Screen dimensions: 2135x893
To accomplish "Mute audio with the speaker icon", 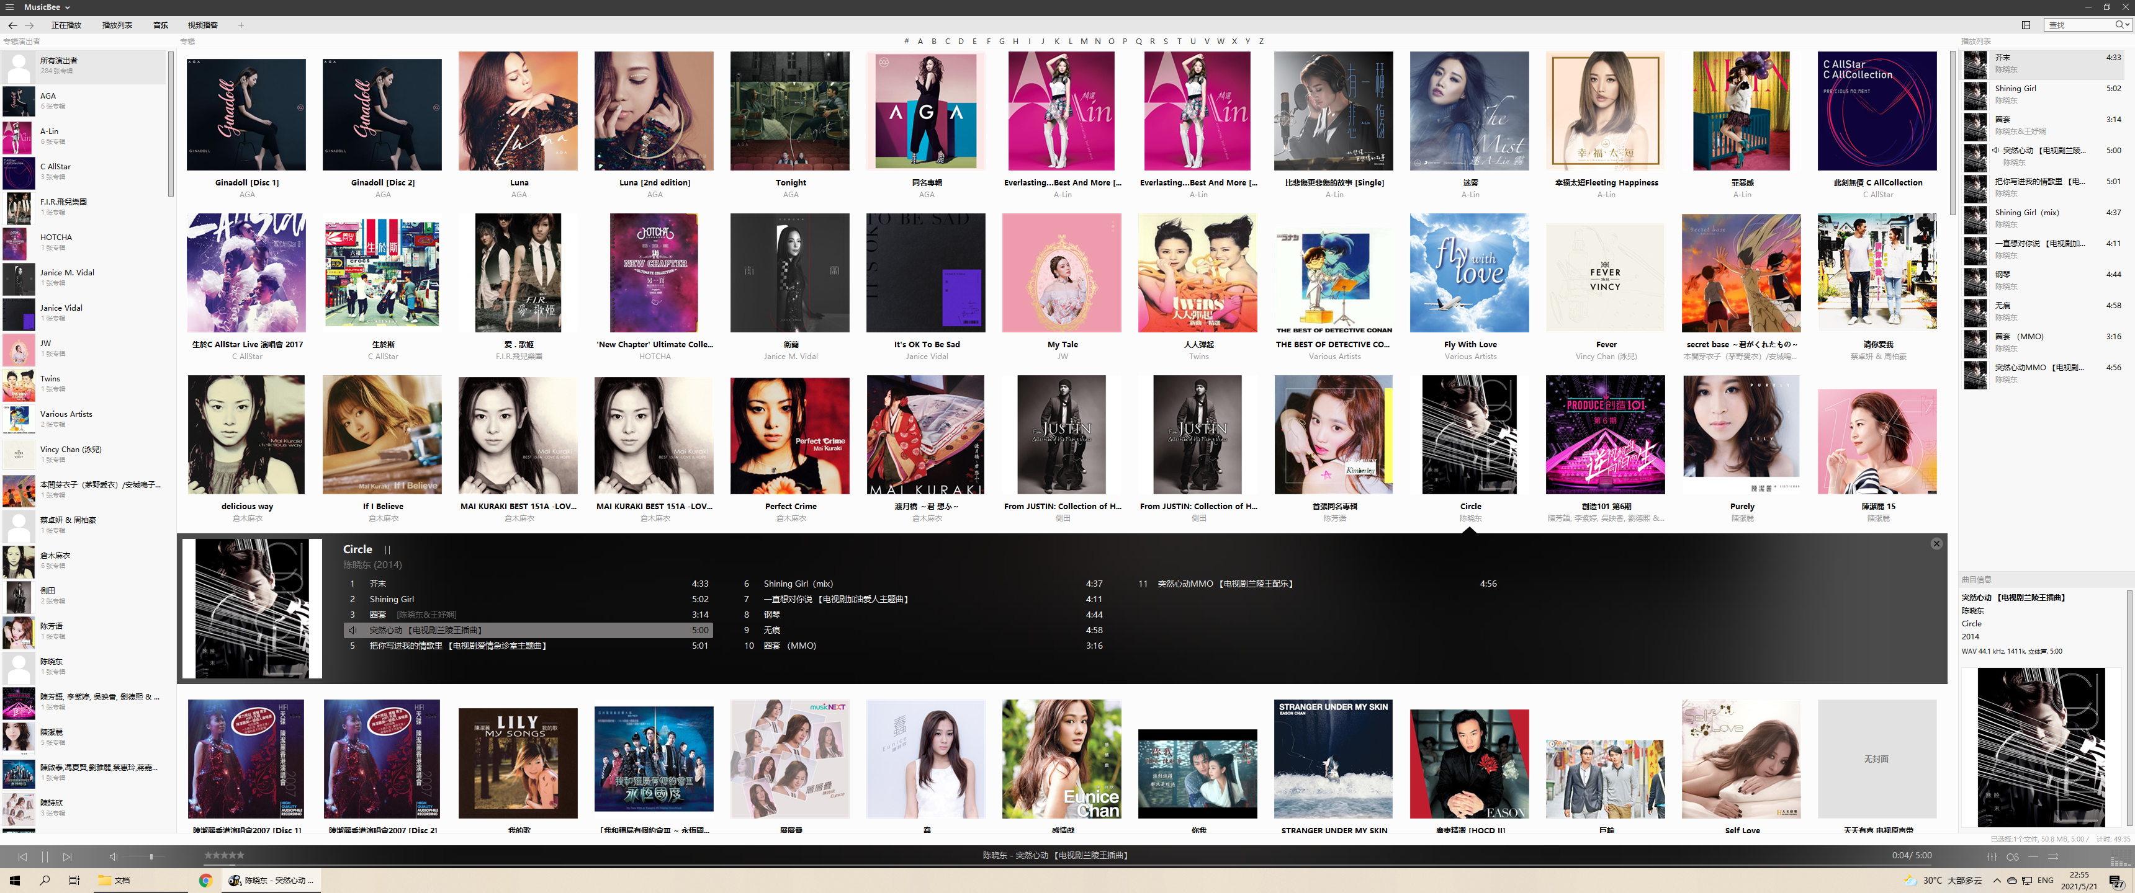I will (x=114, y=856).
